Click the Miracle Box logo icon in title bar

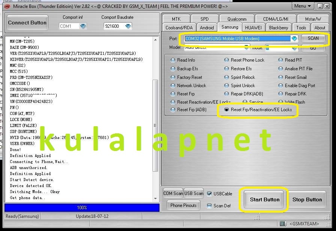[7, 7]
